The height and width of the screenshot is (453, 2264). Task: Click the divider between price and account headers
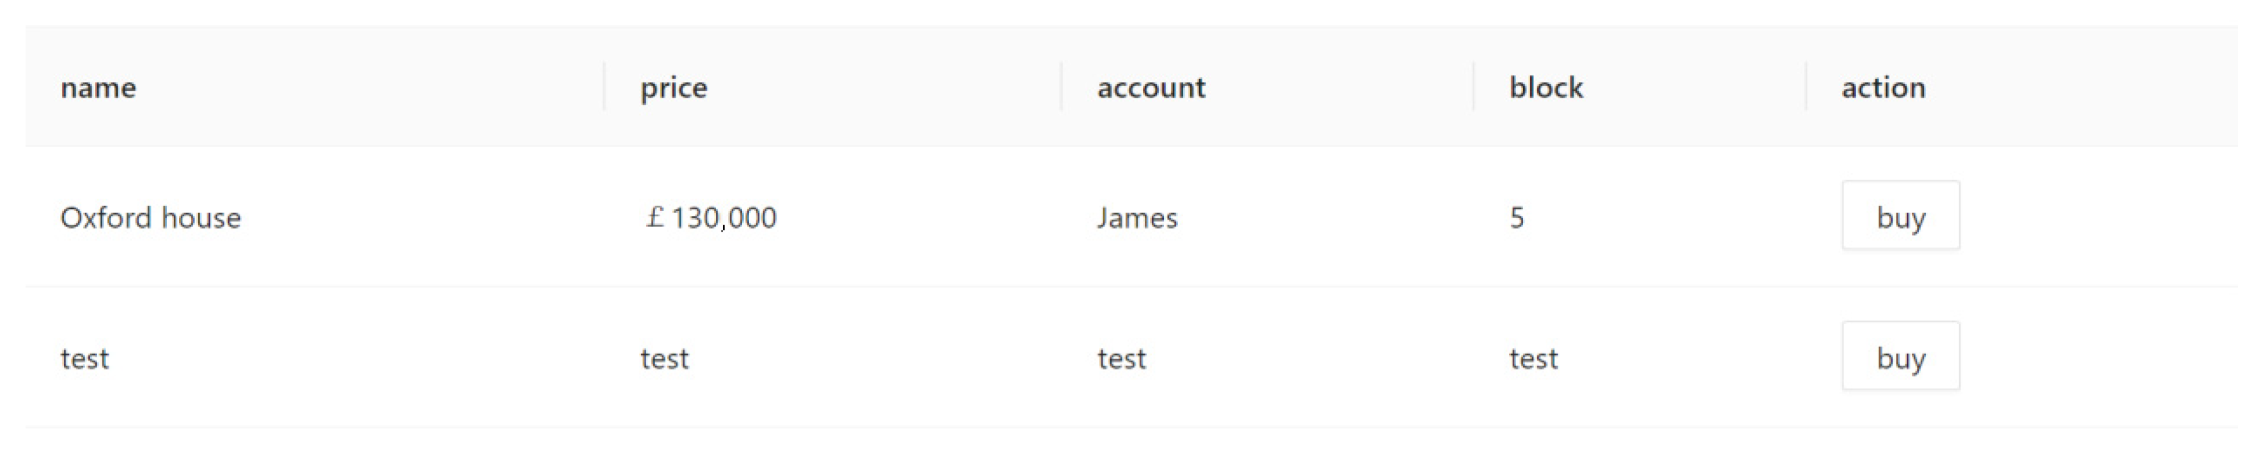(1062, 86)
